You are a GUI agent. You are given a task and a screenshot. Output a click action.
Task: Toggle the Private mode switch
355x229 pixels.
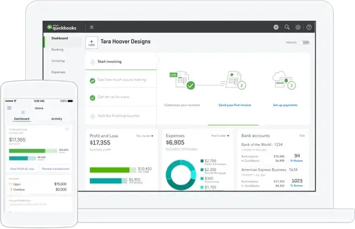coord(305,42)
